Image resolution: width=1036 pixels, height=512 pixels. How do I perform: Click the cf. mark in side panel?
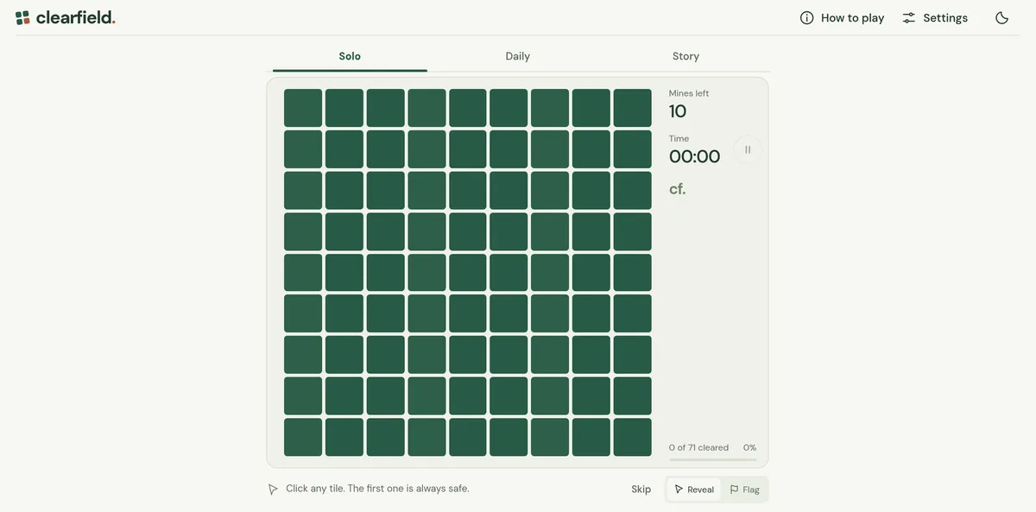coord(678,189)
